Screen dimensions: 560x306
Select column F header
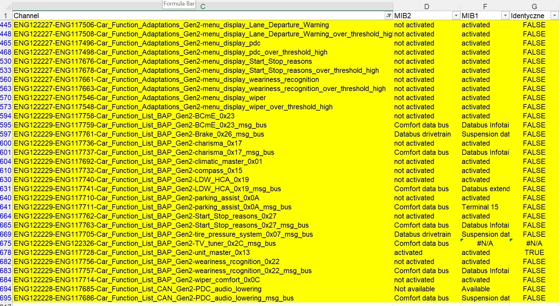(485, 7)
